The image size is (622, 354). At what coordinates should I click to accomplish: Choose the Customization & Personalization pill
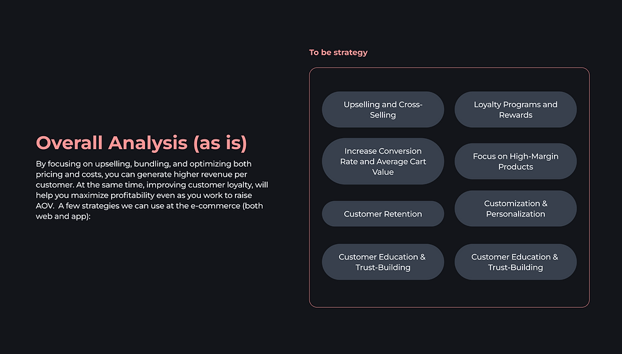[515, 209]
